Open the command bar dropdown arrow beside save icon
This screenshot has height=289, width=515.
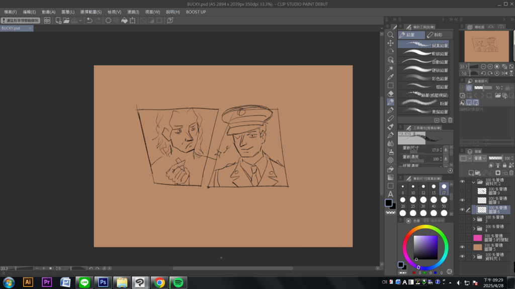point(80,20)
